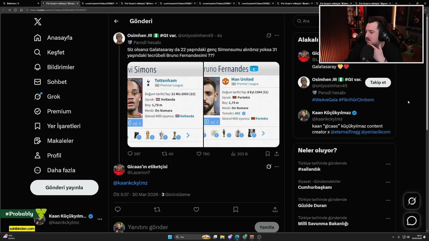Open Sohbet messages

(50, 82)
